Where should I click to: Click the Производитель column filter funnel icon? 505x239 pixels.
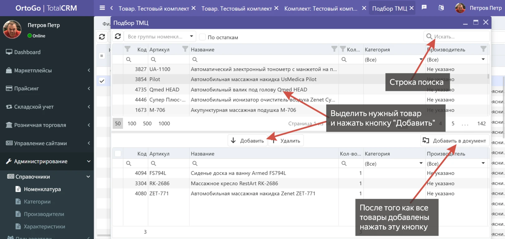483,49
